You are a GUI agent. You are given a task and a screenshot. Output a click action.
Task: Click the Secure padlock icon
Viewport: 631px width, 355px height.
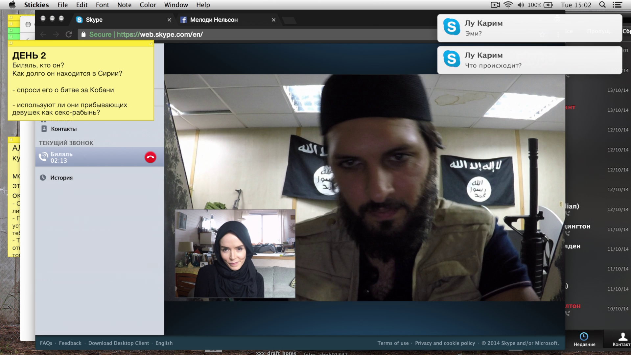(83, 35)
